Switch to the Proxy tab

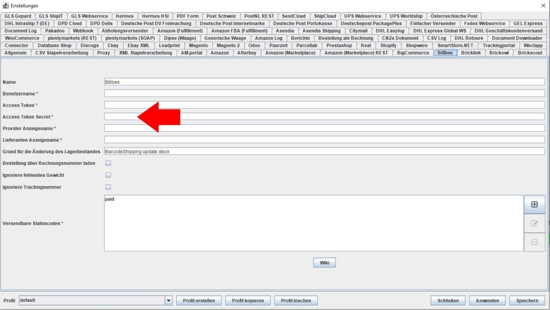[x=104, y=53]
